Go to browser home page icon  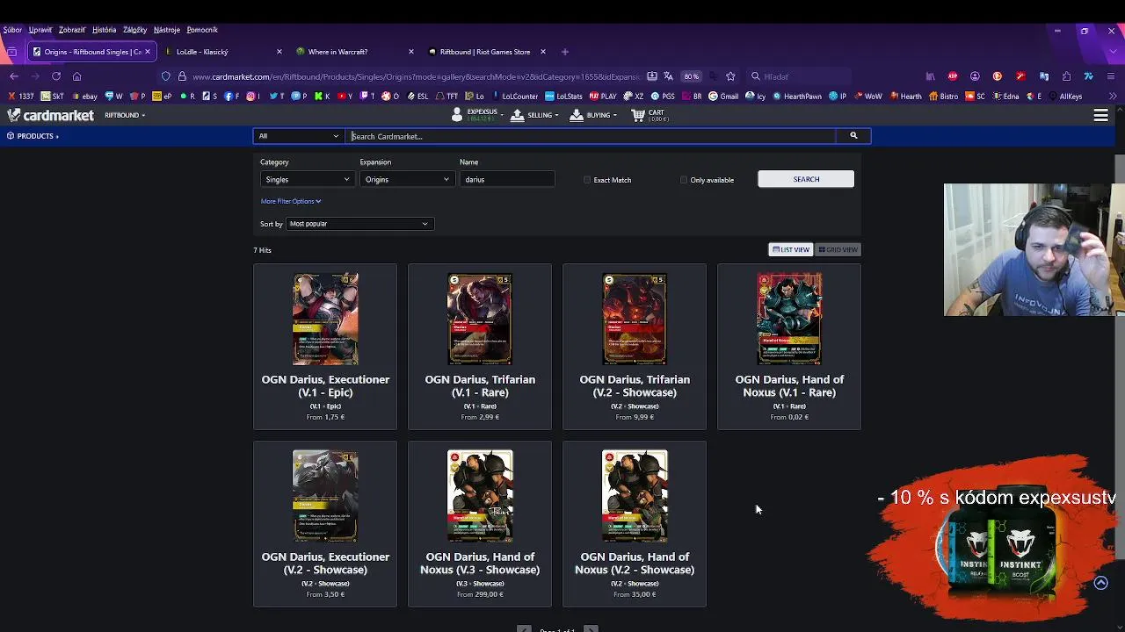(x=77, y=76)
